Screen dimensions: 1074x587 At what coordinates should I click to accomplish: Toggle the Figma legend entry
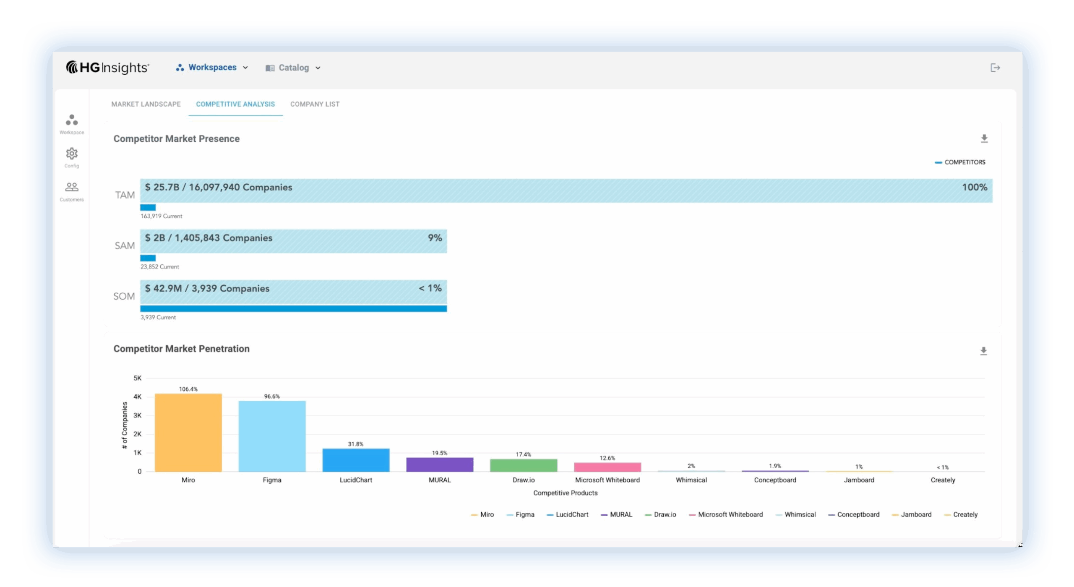(521, 514)
